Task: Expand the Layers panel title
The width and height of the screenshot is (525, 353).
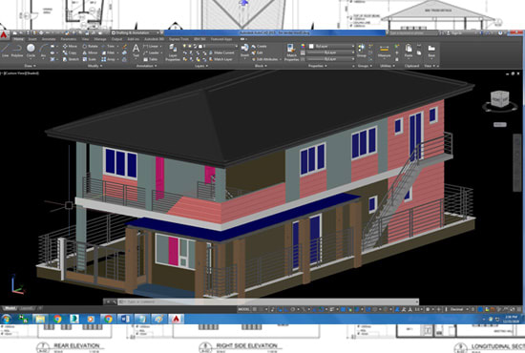Action: tap(200, 66)
